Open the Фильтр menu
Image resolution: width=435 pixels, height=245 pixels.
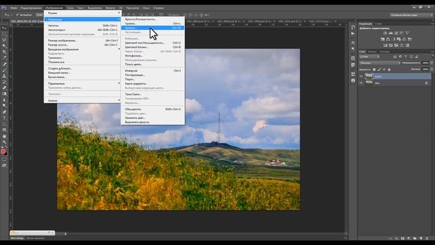(x=110, y=8)
